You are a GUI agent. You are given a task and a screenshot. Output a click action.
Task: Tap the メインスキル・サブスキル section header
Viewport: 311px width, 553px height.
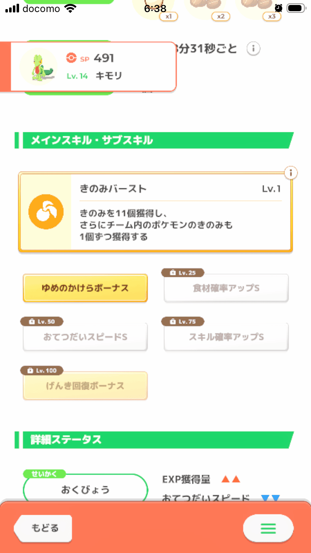coord(153,141)
